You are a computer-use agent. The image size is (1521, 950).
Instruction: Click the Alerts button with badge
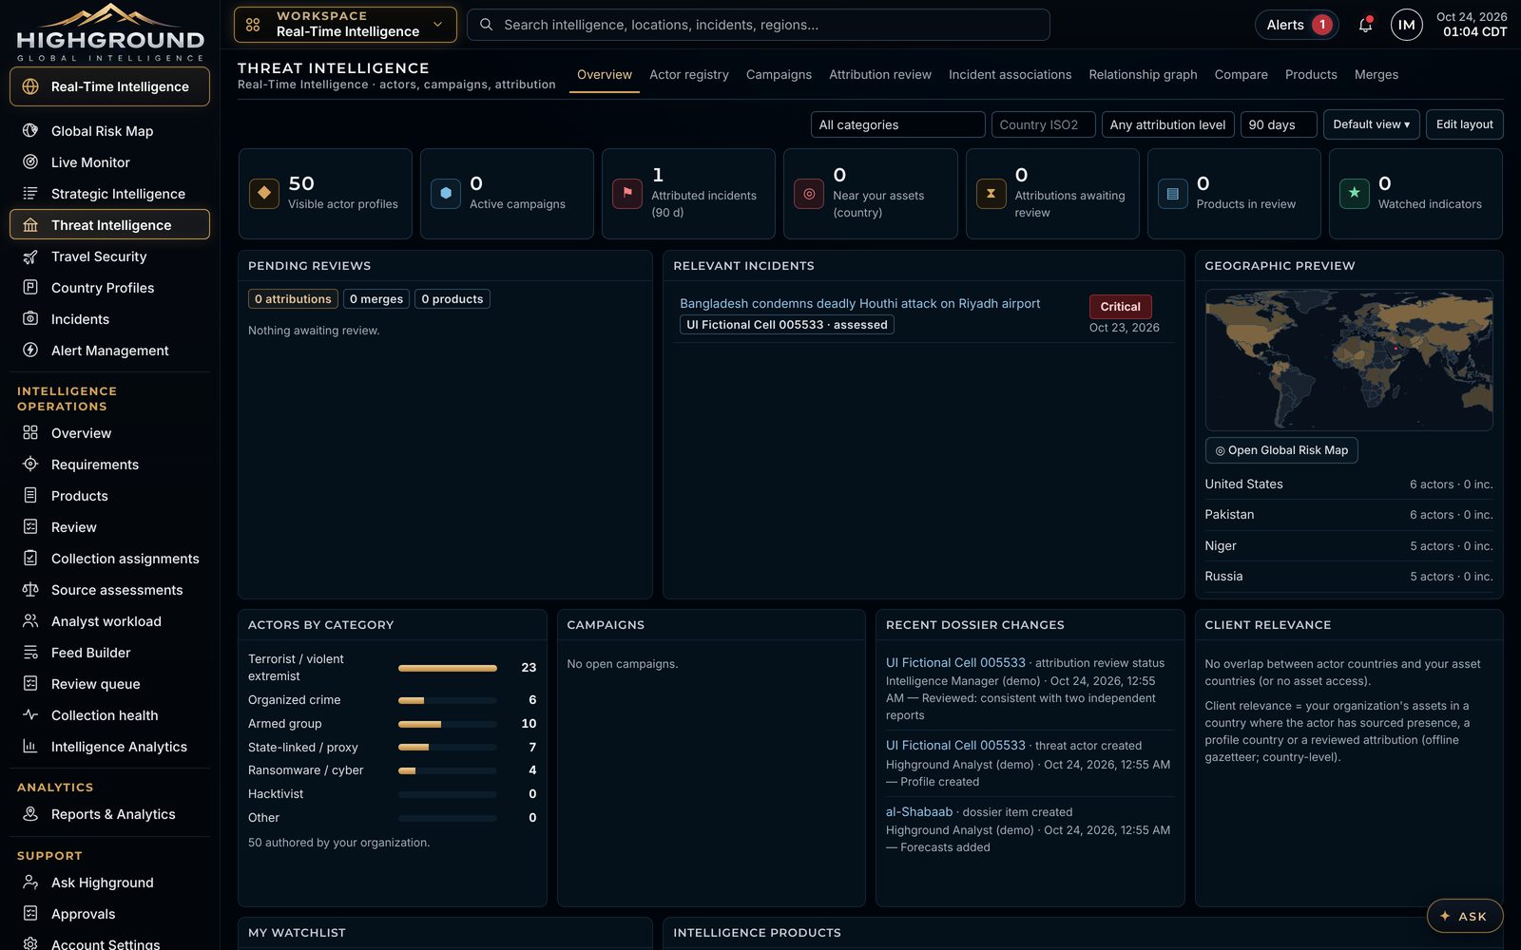[x=1297, y=25]
